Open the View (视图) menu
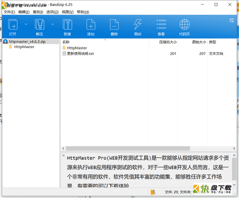 (67, 12)
